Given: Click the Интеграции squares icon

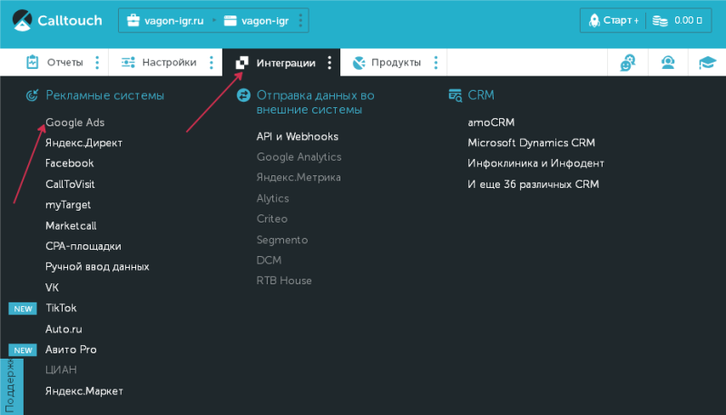Looking at the screenshot, I should pos(242,63).
